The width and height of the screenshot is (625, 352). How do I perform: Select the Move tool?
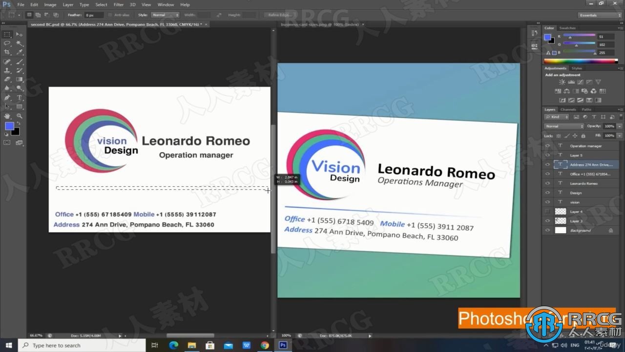click(20, 35)
